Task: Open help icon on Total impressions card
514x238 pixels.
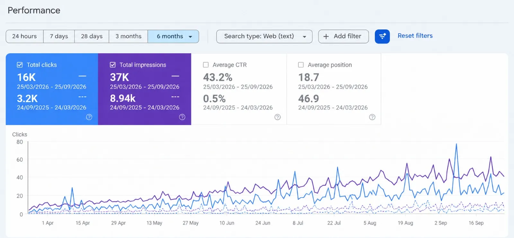Action: pos(182,117)
